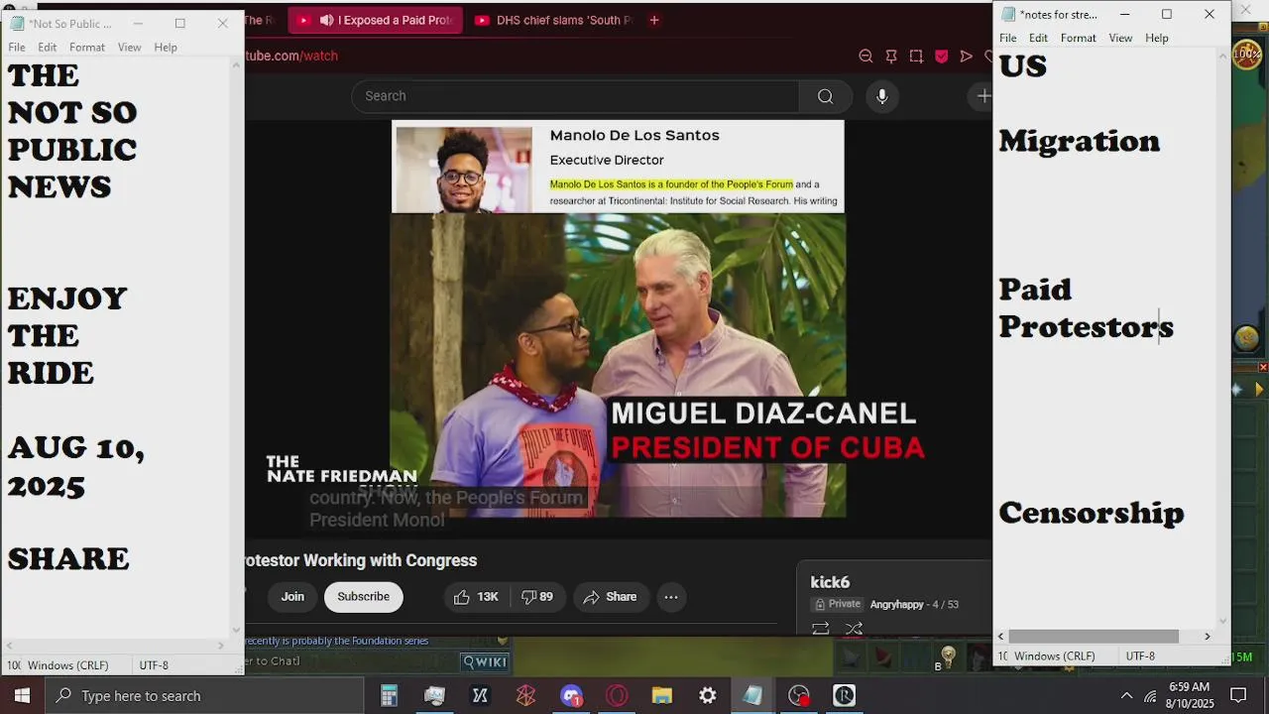This screenshot has height=714, width=1269.
Task: Click the browser address bar URL
Action: (x=292, y=57)
